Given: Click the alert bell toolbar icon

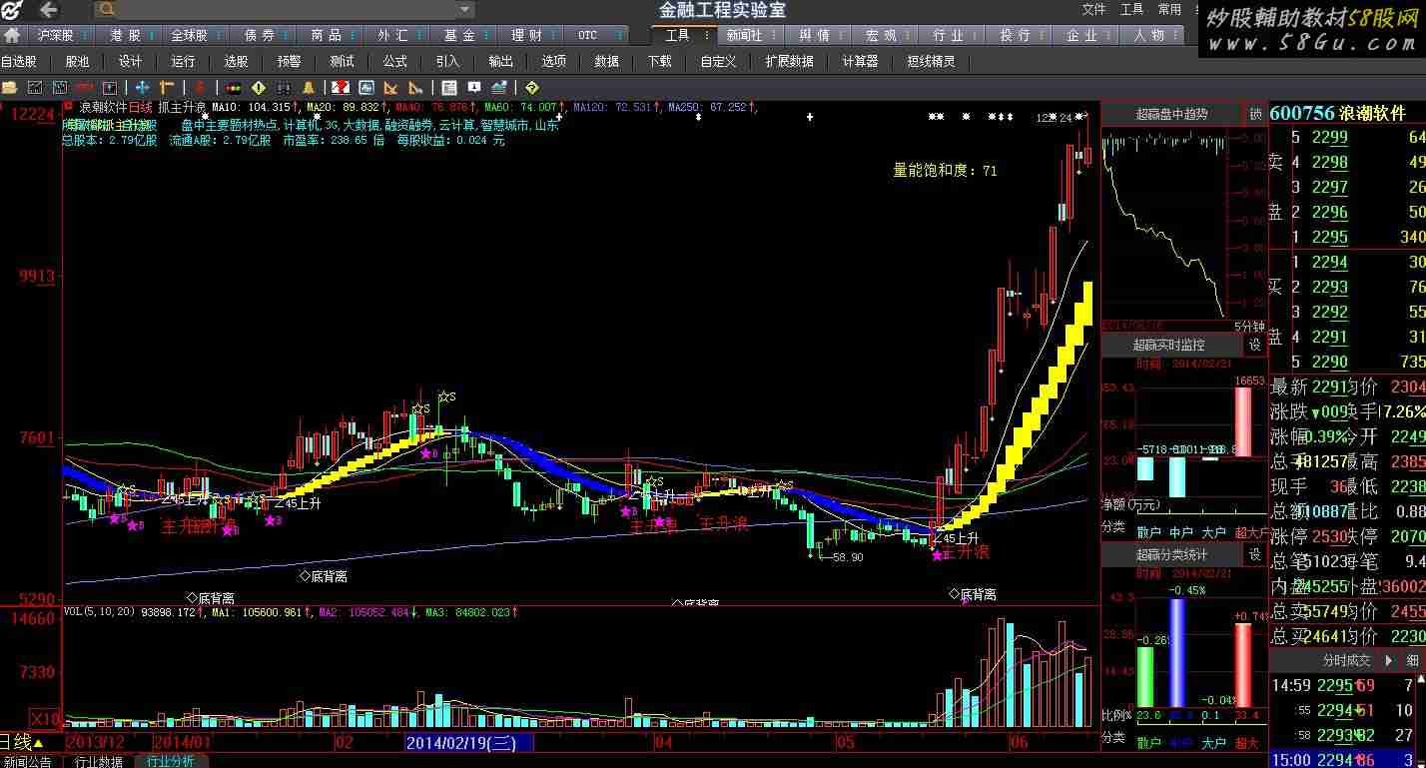Looking at the screenshot, I should pos(310,88).
